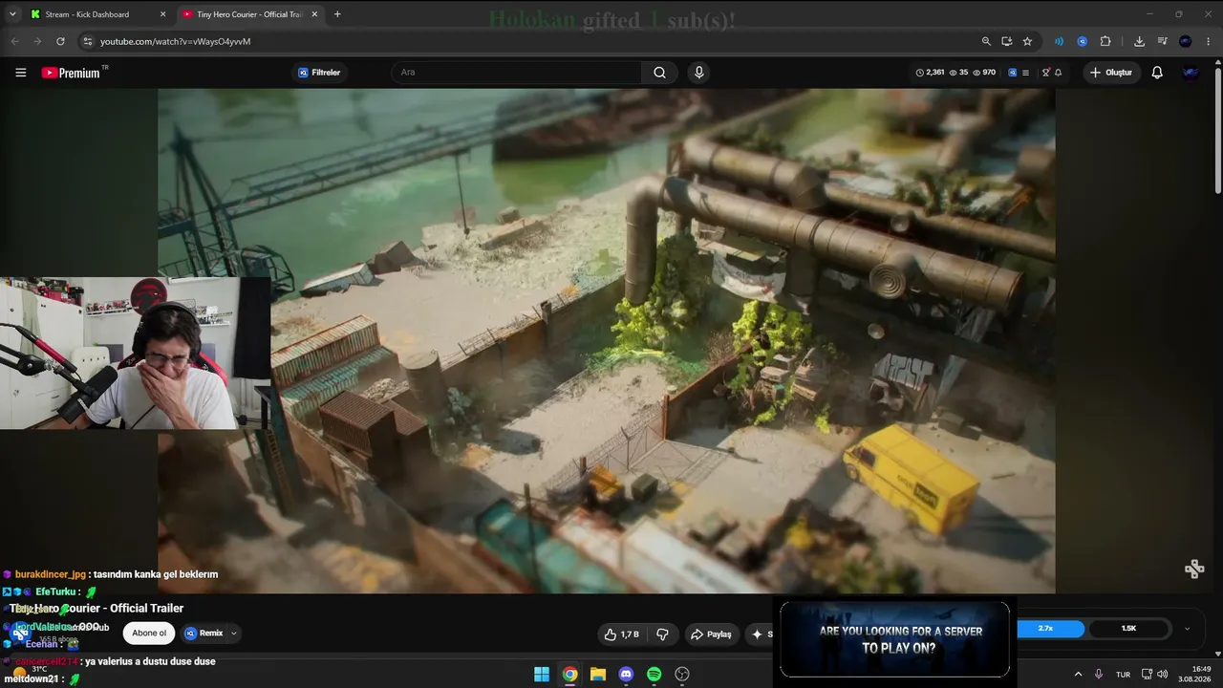Open YouTube notifications bell

(1157, 73)
